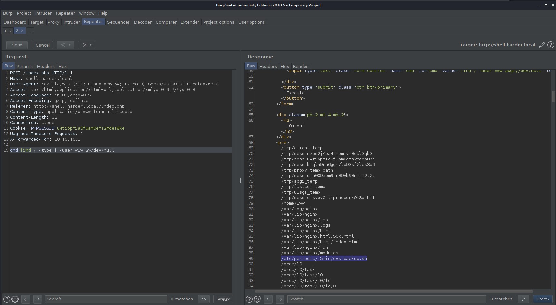This screenshot has width=556, height=305.
Task: Open the Request pane search settings gear
Action: [x=15, y=299]
